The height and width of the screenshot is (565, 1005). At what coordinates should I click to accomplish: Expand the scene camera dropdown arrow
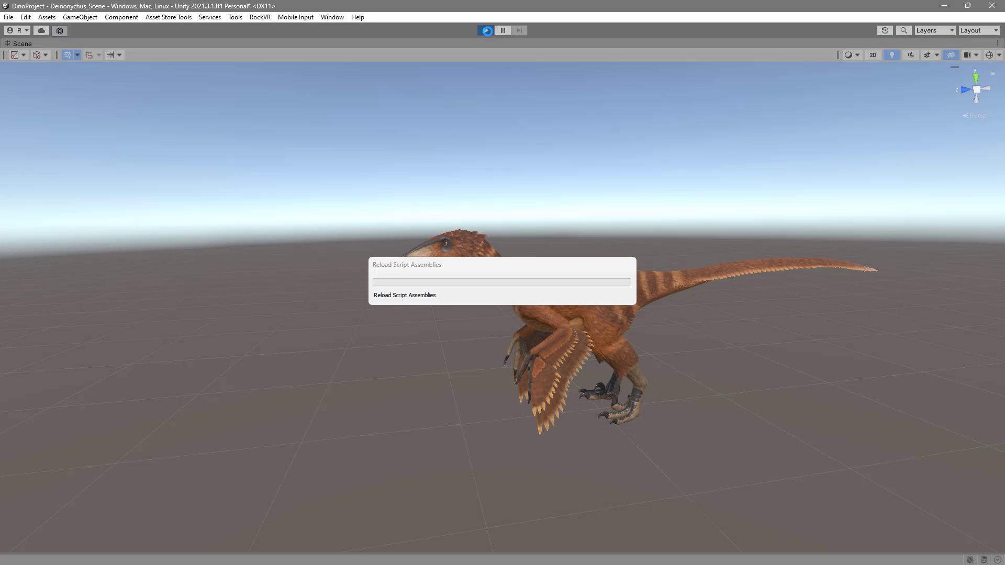[x=976, y=55]
